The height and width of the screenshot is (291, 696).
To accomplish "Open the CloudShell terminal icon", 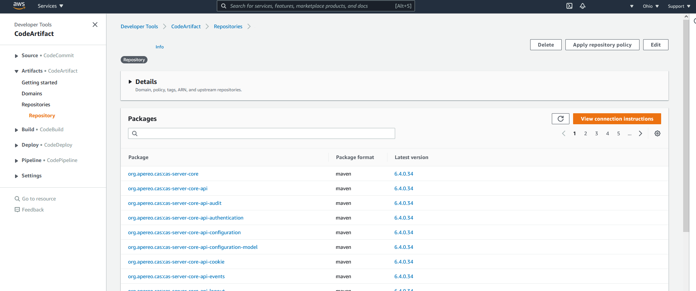I will click(569, 6).
